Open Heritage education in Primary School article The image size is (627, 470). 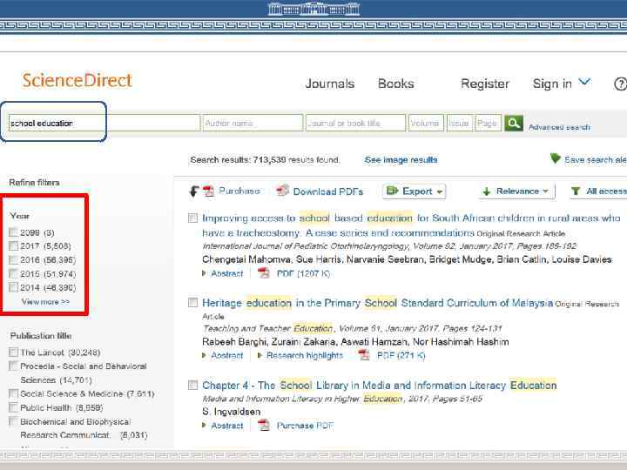(x=377, y=303)
